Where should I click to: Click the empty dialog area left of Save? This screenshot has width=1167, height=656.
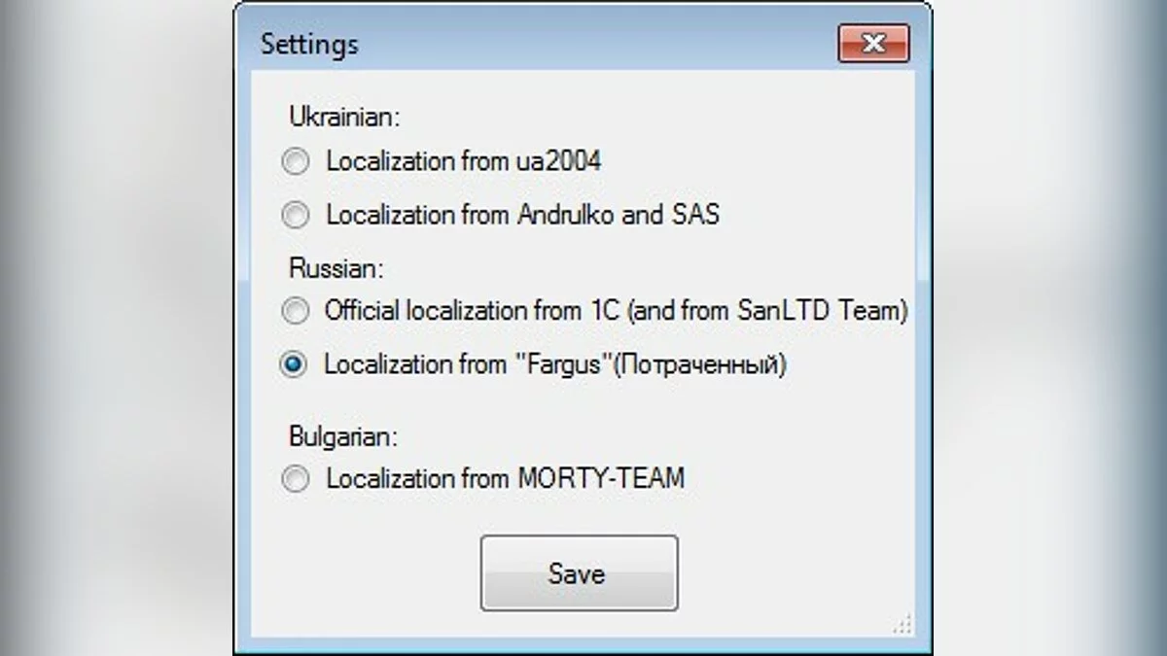[x=370, y=573]
